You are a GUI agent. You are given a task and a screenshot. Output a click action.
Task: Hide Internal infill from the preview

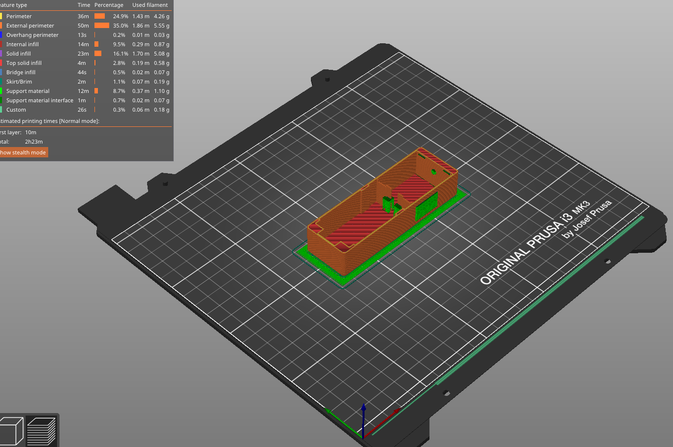(22, 44)
